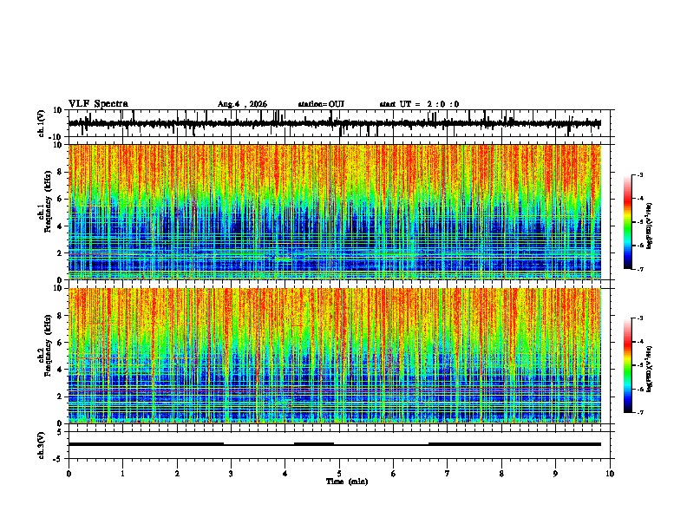This screenshot has height=531, width=687.
Task: Click time axis tick label "9"
Action: point(555,474)
